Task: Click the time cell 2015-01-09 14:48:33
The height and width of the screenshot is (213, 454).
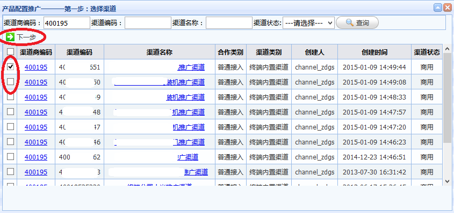Action: (374, 97)
